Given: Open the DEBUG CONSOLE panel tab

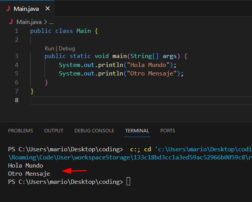Looking at the screenshot, I should click(94, 131).
